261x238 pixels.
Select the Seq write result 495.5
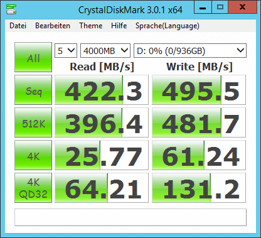199,90
